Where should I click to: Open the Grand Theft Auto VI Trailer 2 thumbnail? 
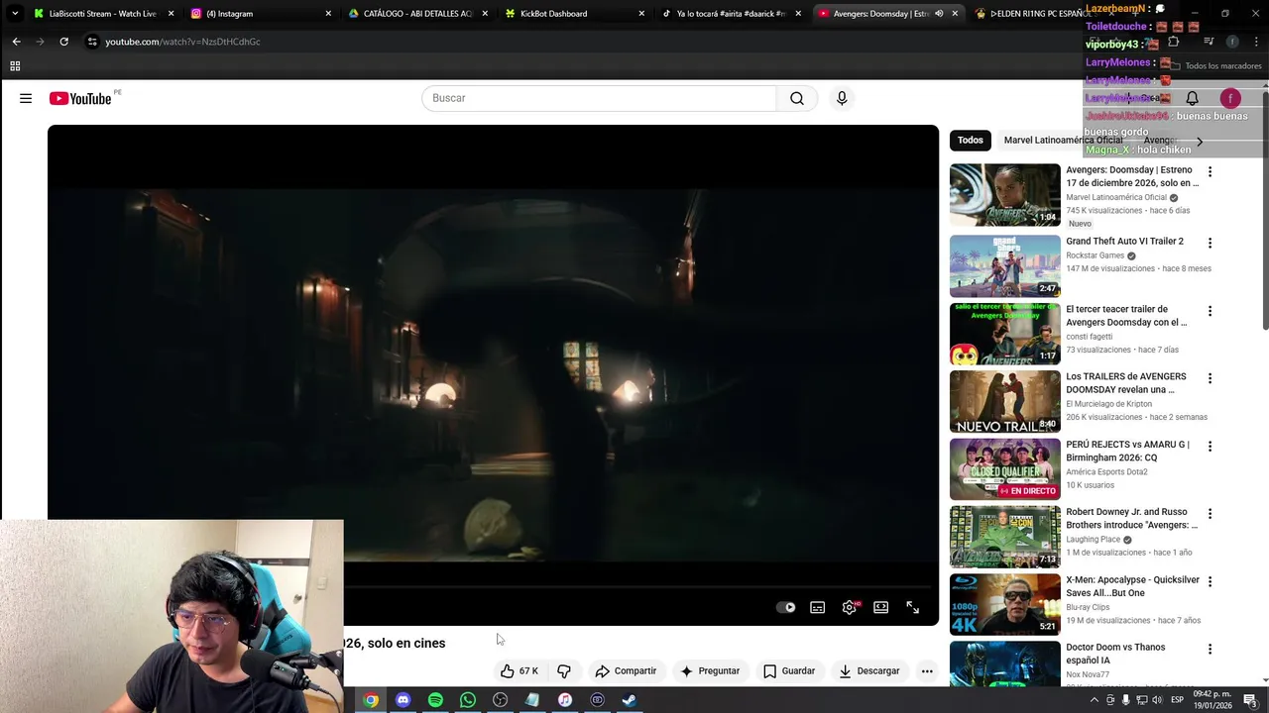1005,266
